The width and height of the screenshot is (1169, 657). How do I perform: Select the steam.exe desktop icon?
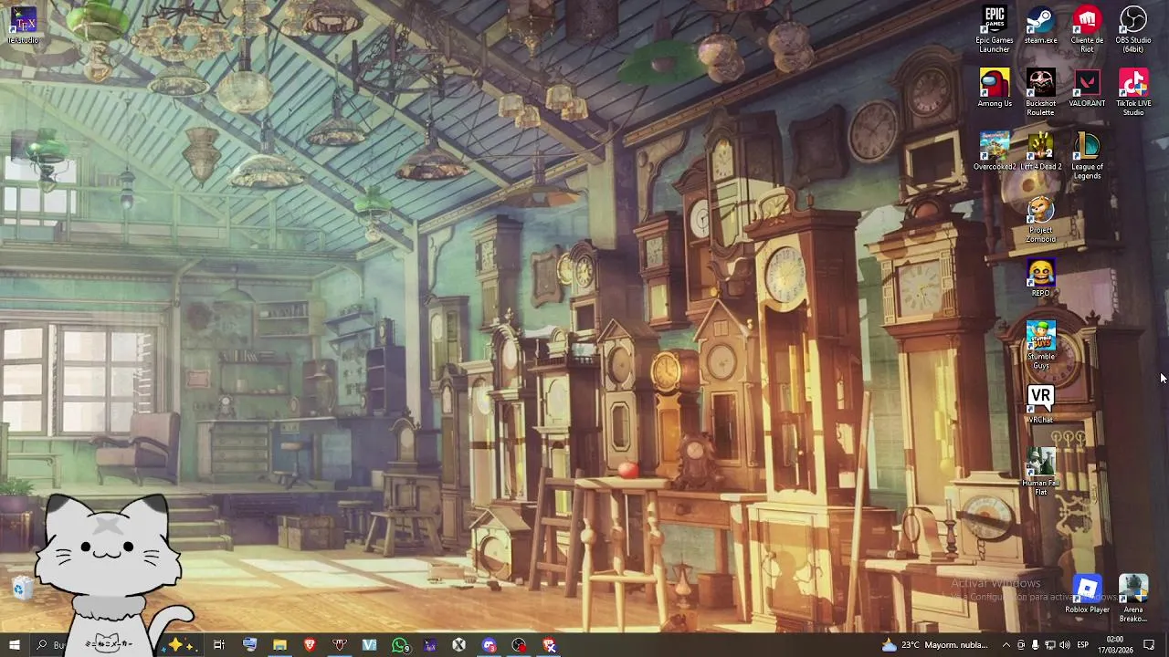(x=1040, y=26)
